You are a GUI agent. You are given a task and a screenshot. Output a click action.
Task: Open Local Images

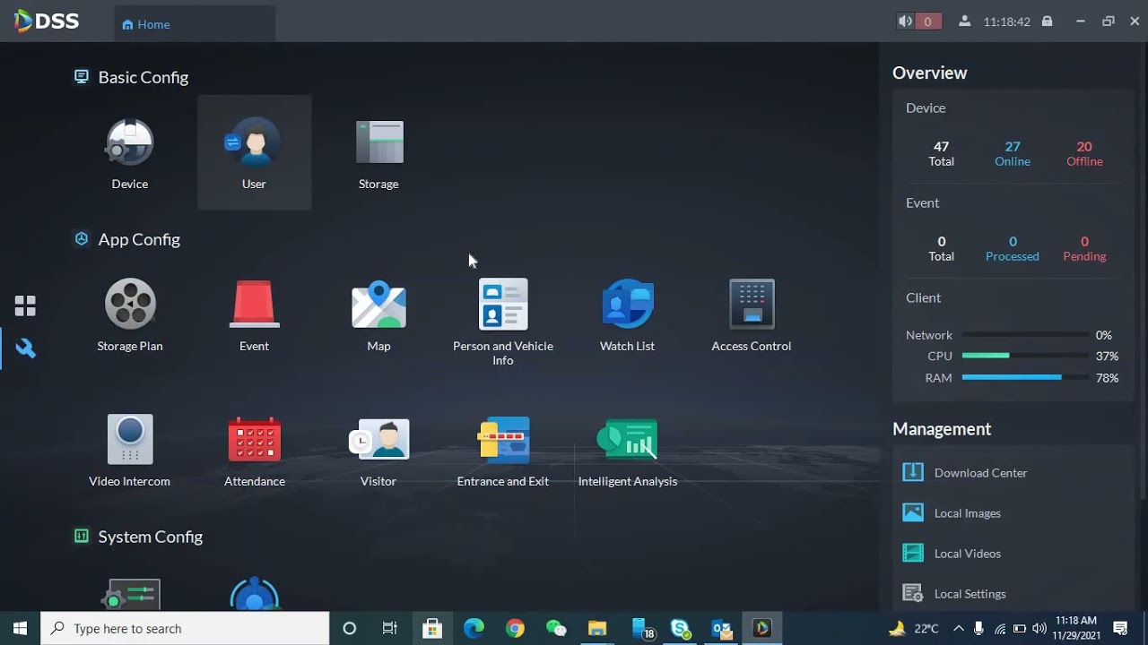tap(952, 513)
